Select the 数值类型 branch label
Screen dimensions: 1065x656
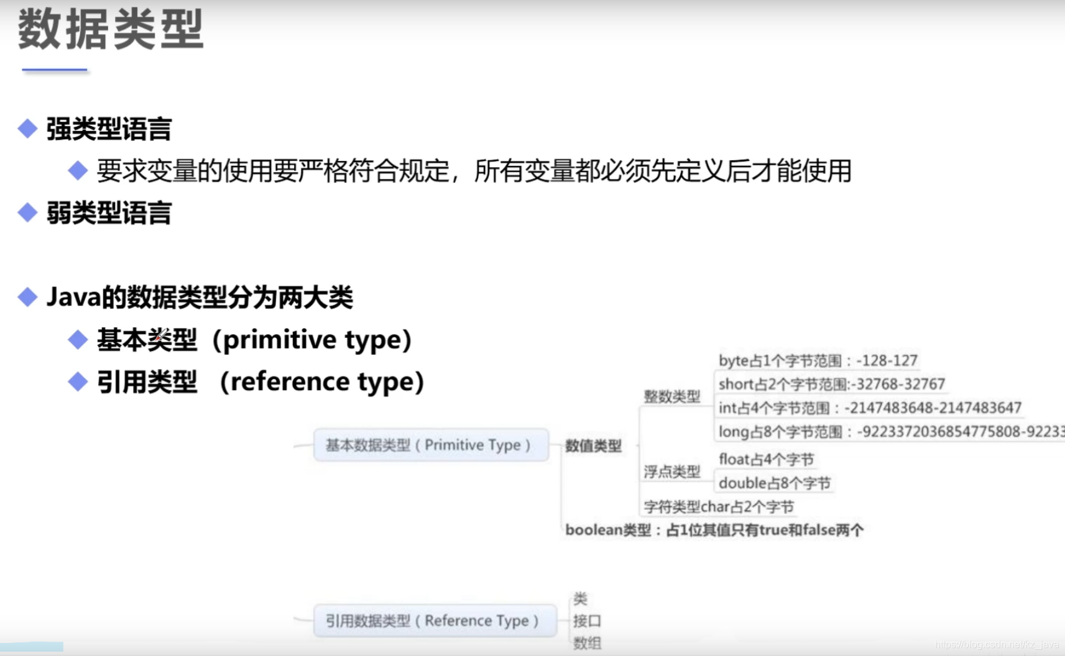(x=593, y=445)
